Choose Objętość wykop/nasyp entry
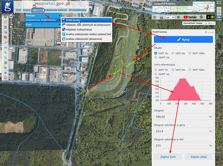The height and width of the screenshot is (166, 223). [87, 30]
